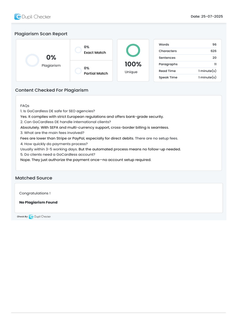The width and height of the screenshot is (237, 316).
Task: Click question '1. Is GoCardless DE safe for SEO agencies?'
Action: click(x=58, y=111)
